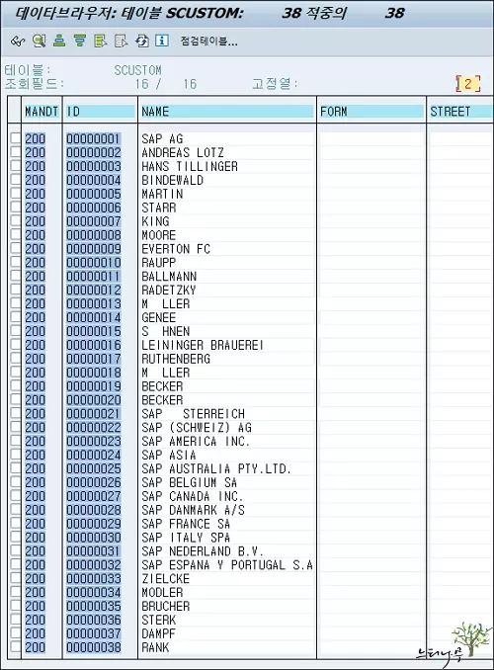Click MANDT cell 200 in the SAP AG row
This screenshot has height=670, width=494.
click(35, 138)
